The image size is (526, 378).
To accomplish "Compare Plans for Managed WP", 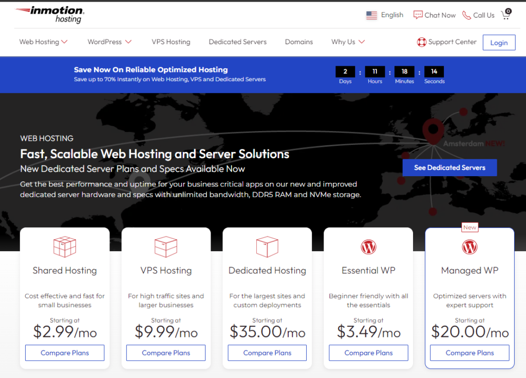I will (x=469, y=353).
